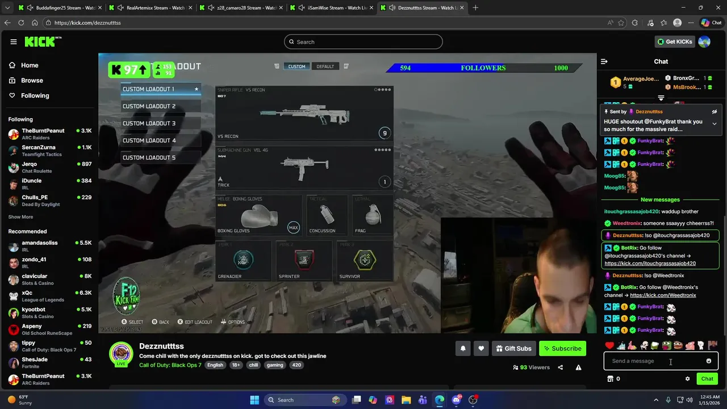Open kick.com/itouchgrassasajob420 link in chat

650,264
